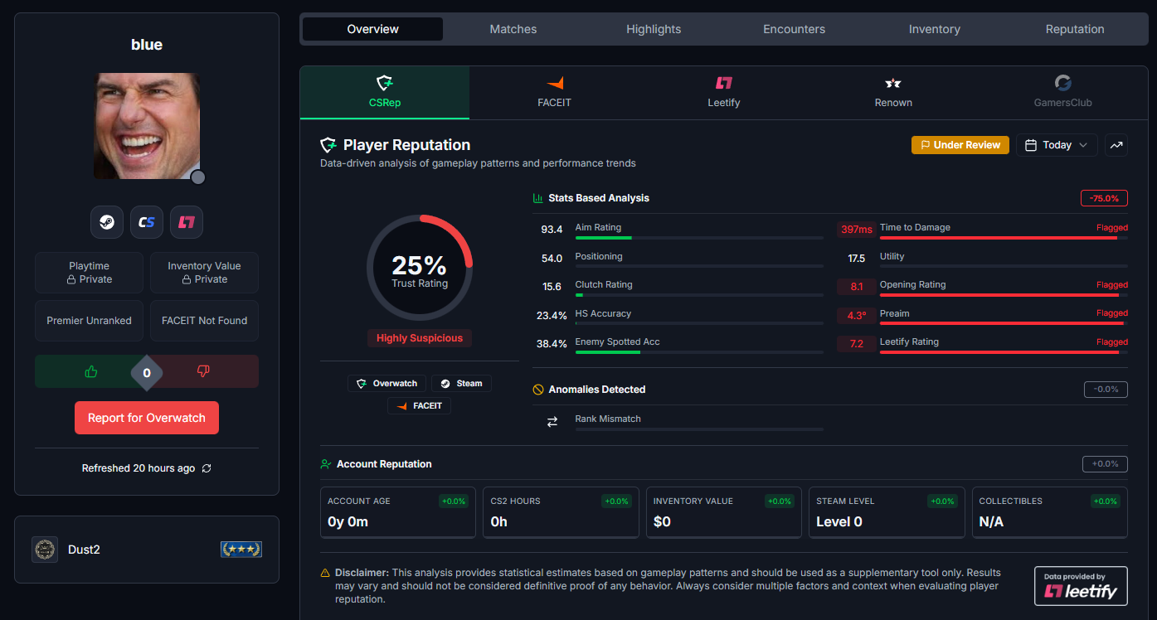The image size is (1157, 620).
Task: Click the Dust2 map badge icon
Action: (x=45, y=550)
